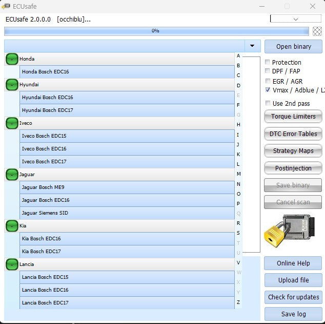Jump to letter O in index

238,194
